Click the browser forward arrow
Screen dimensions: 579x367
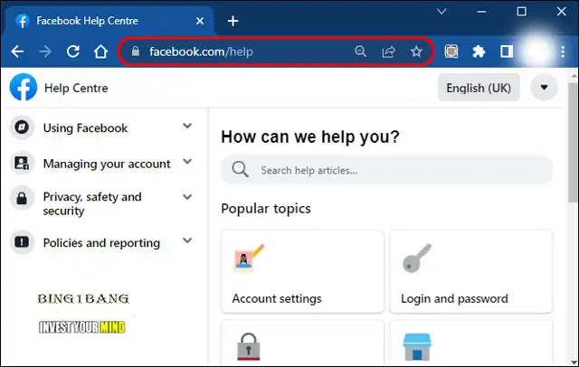(45, 52)
